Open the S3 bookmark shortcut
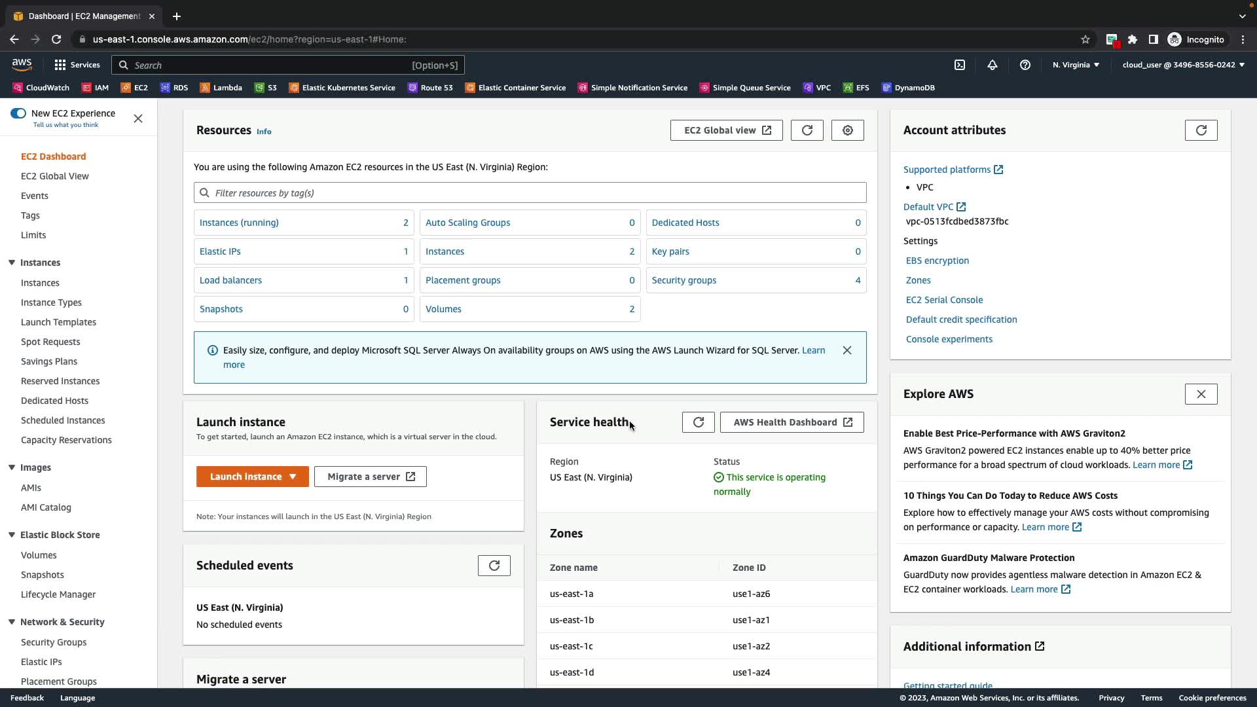Viewport: 1257px width, 707px height. coord(266,88)
